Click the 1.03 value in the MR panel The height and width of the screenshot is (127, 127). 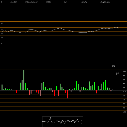(118, 73)
